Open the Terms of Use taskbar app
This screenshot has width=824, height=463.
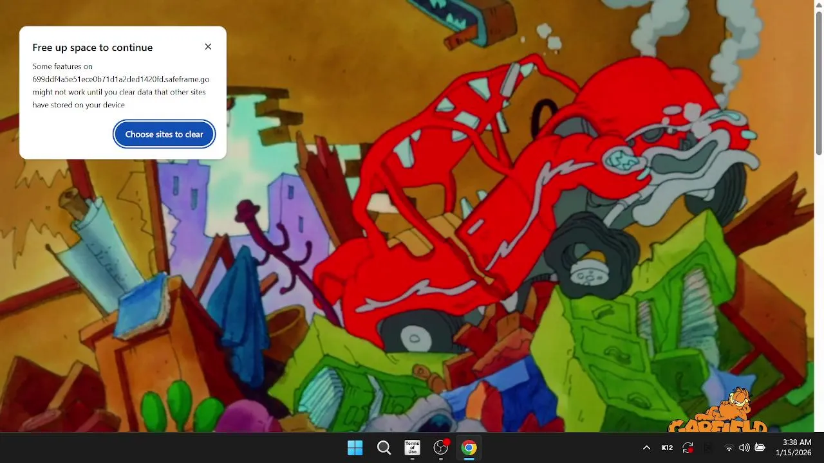[412, 448]
